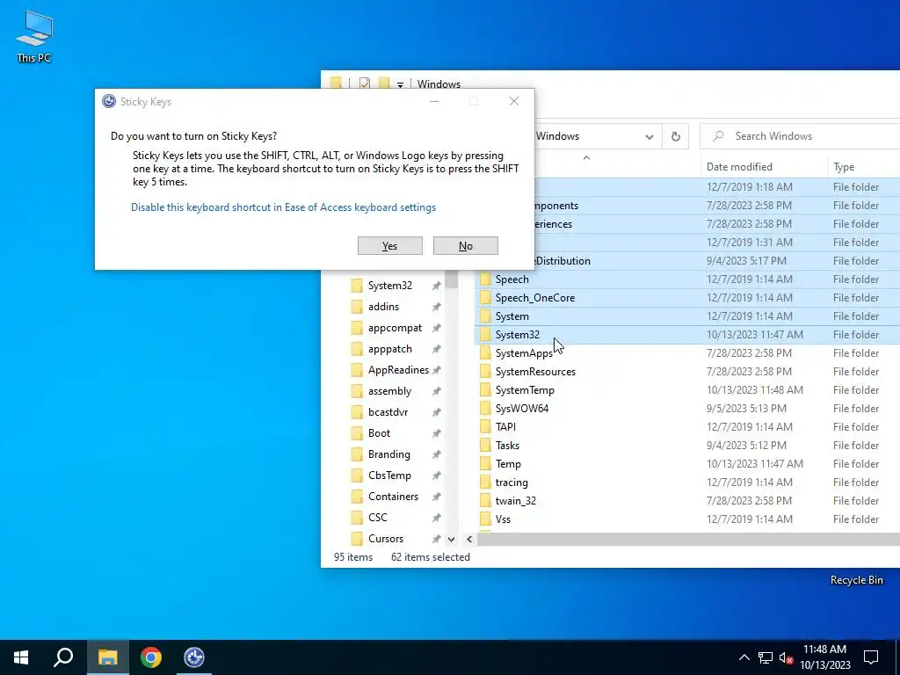The height and width of the screenshot is (675, 900).
Task: Select AppReadines in the navigation pane
Action: (x=398, y=370)
